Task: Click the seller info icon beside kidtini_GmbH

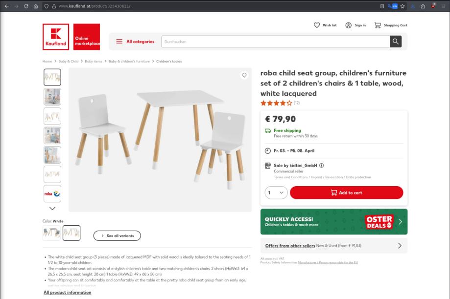Action: pos(321,165)
